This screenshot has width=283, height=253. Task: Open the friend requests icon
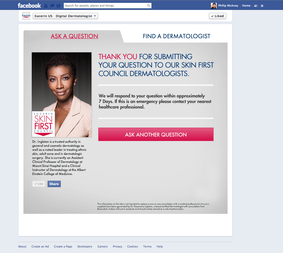click(46, 6)
